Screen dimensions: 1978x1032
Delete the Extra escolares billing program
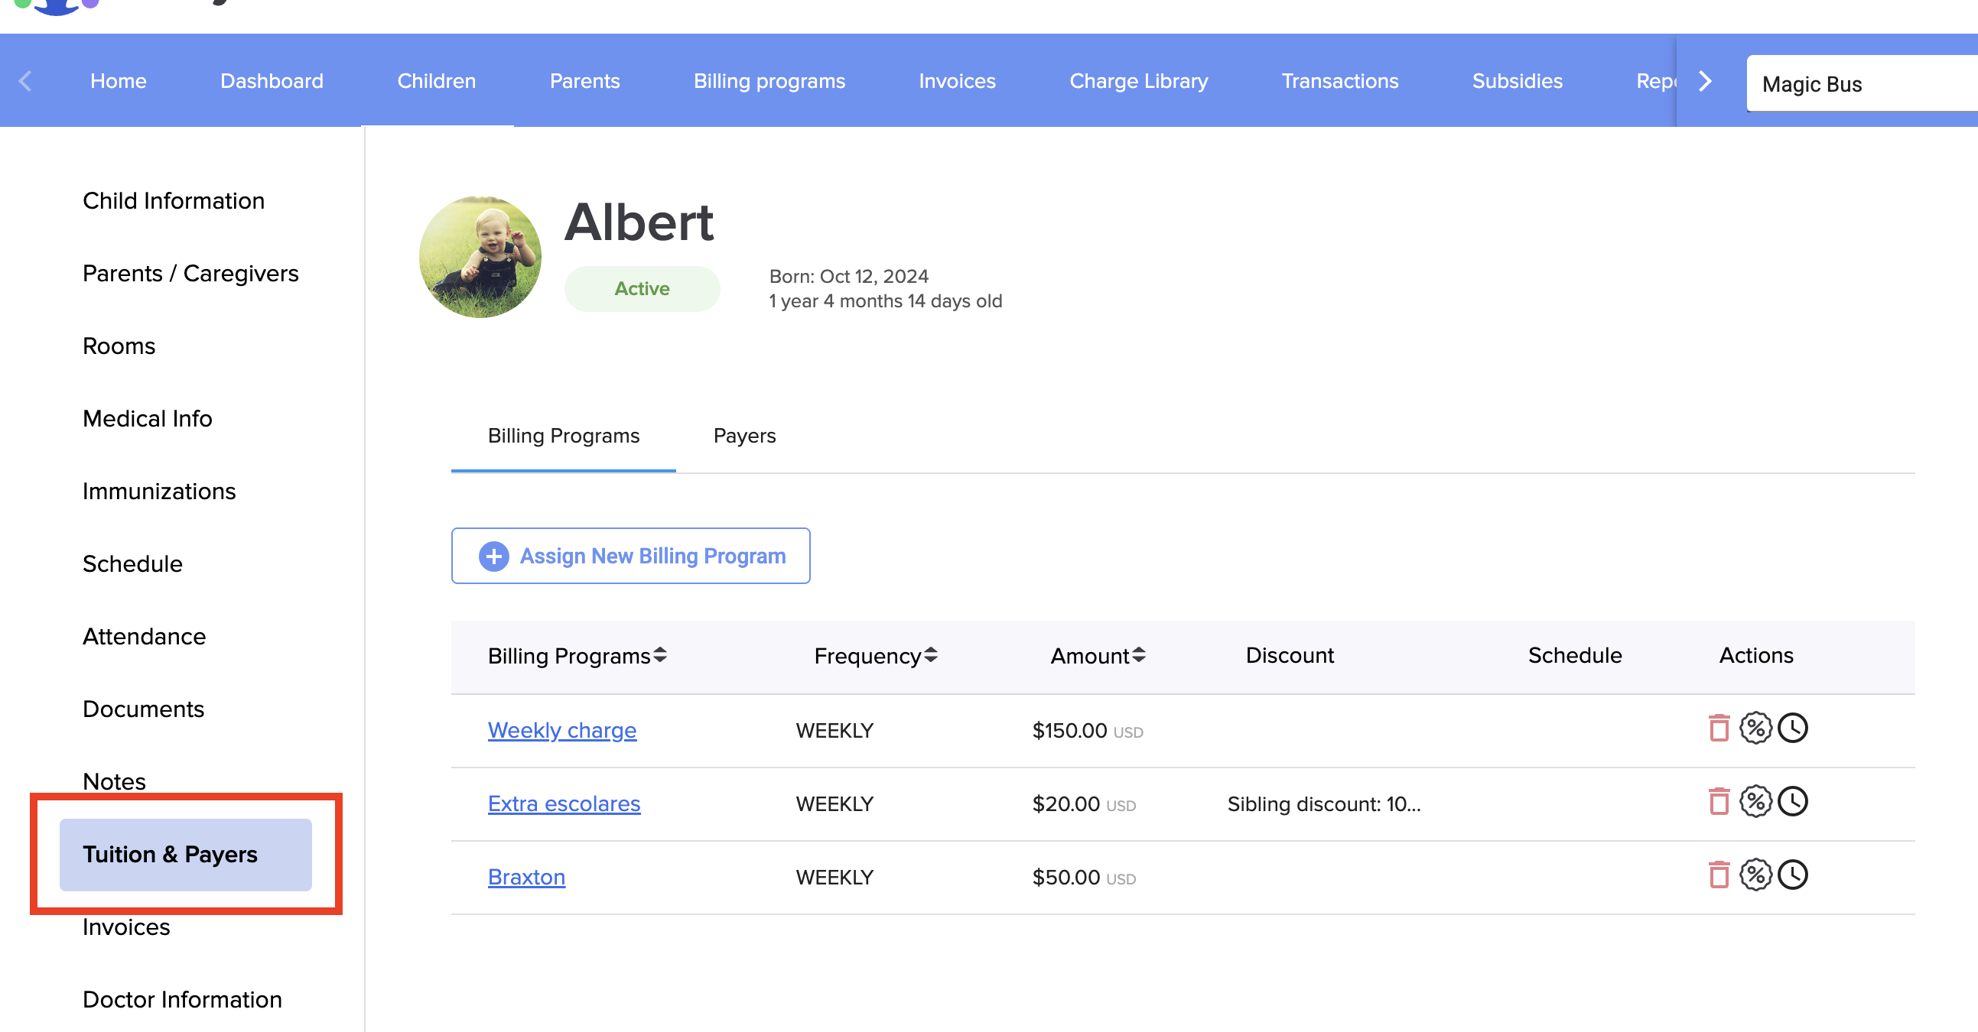click(x=1719, y=802)
